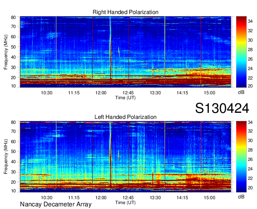Click the Right Handed plot's dB color bar
The width and height of the screenshot is (257, 209).
(x=241, y=52)
